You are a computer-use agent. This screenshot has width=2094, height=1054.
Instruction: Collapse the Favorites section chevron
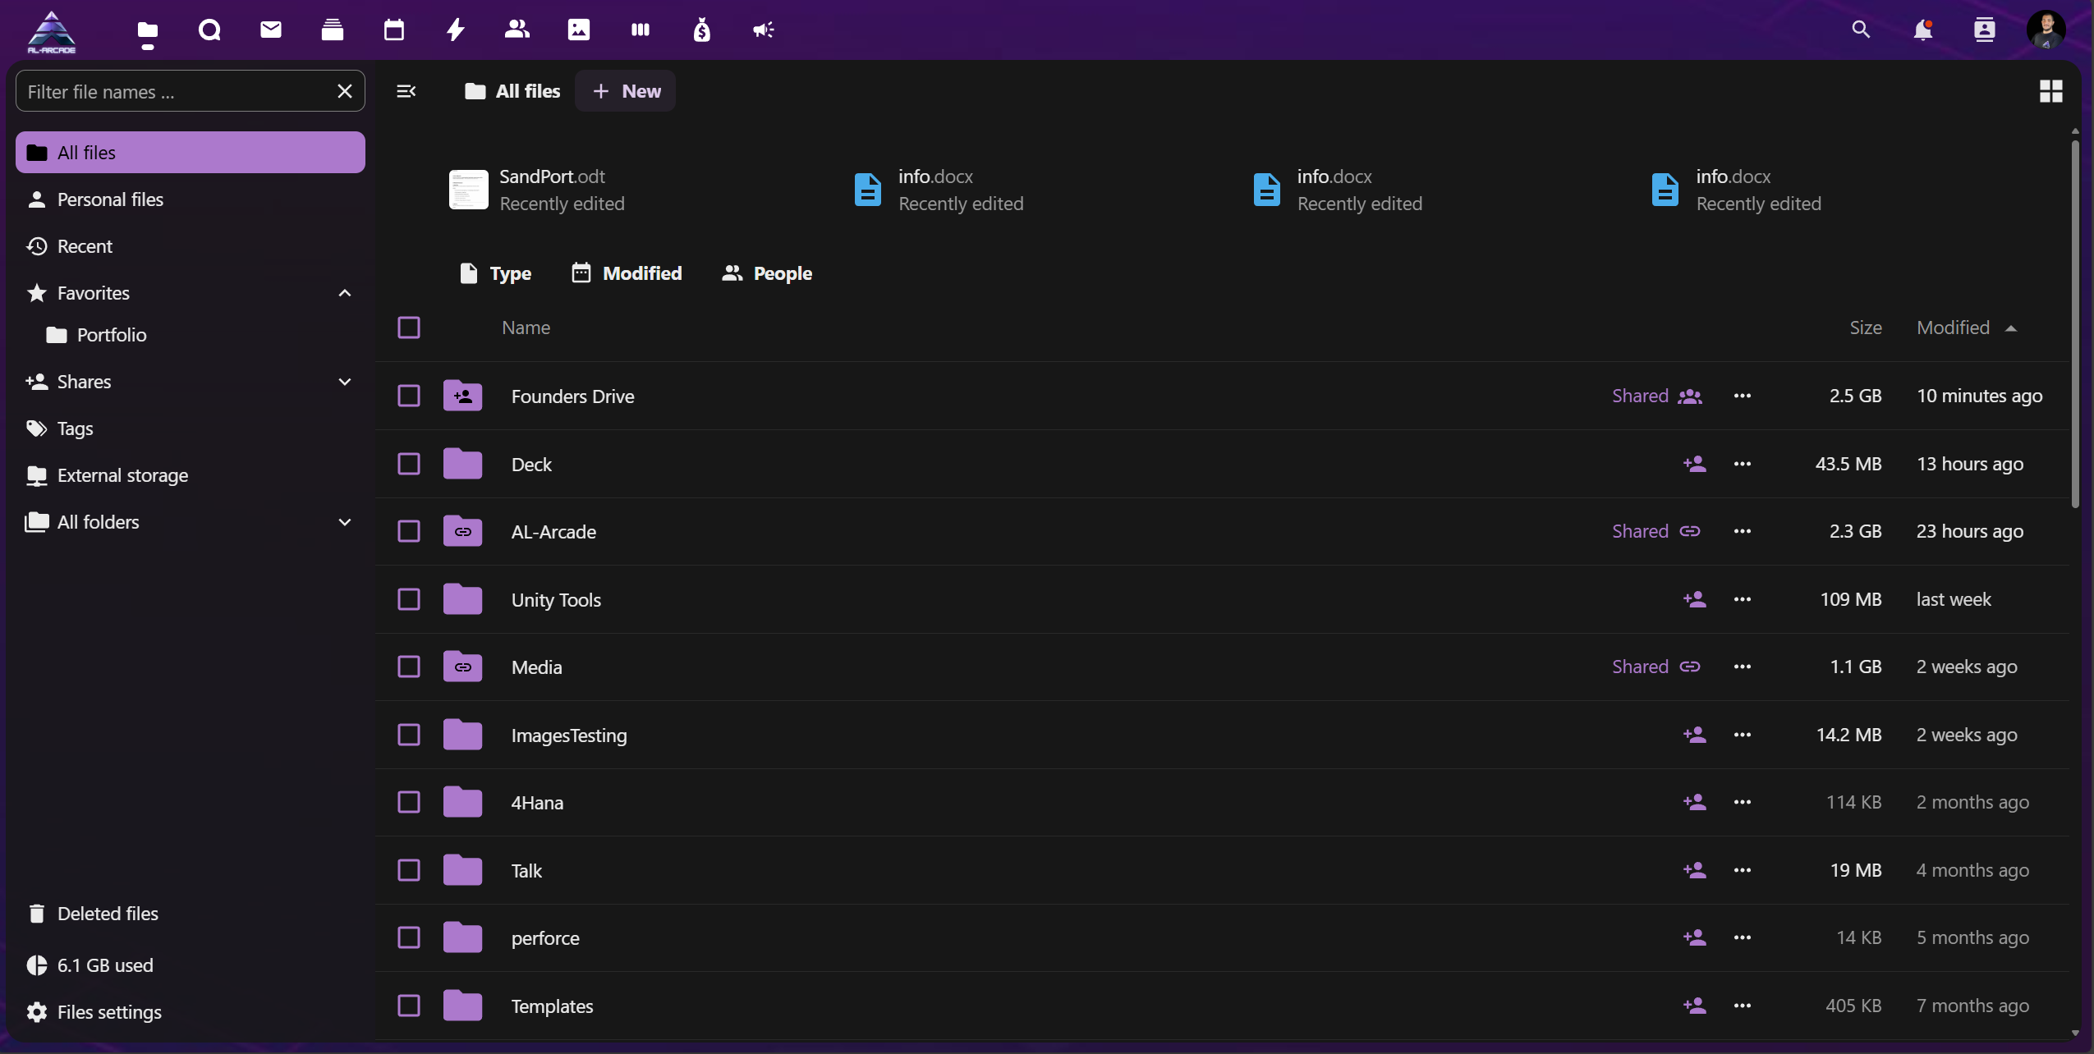(x=345, y=293)
